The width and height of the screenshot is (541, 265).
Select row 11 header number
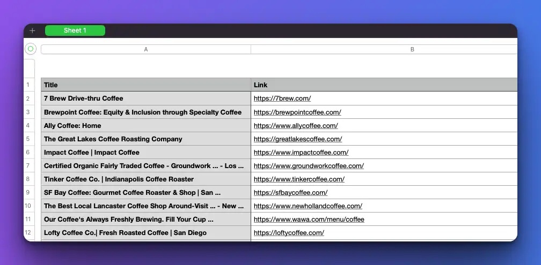pyautogui.click(x=28, y=219)
